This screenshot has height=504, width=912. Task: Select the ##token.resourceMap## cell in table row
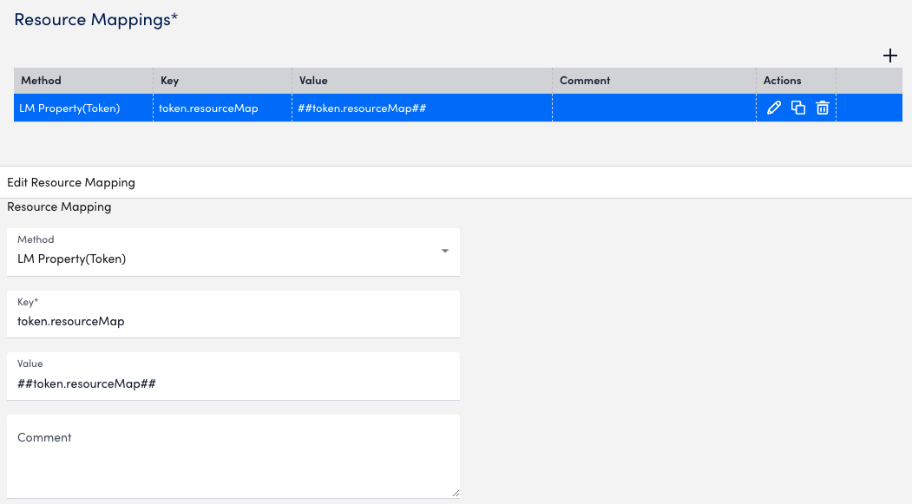click(x=362, y=108)
